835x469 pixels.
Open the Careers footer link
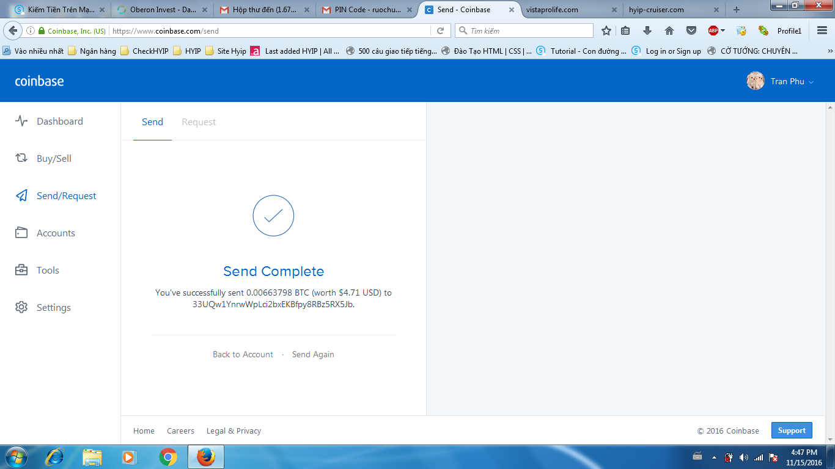coord(180,431)
